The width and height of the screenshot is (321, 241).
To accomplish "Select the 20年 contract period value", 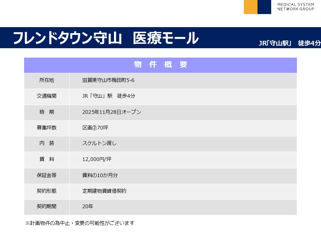I will click(88, 207).
